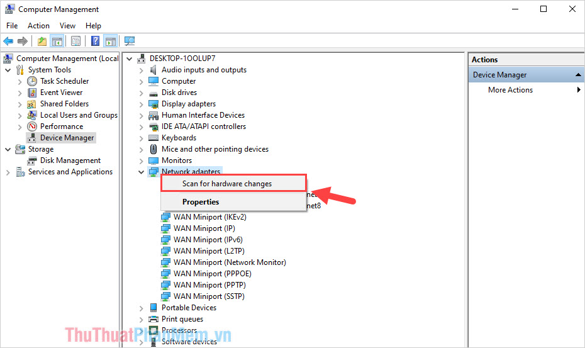The height and width of the screenshot is (348, 585).
Task: Select WAN Miniport (Network Monitor)
Action: click(x=230, y=262)
